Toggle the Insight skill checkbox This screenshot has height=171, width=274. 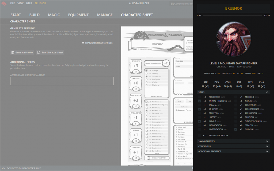199,121
